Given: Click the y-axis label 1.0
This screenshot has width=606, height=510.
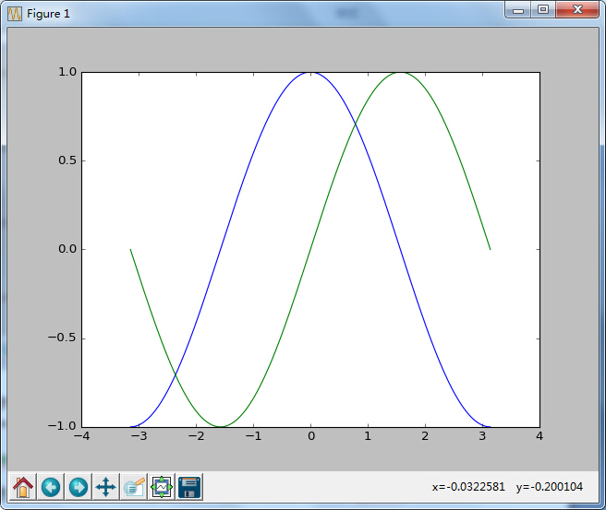Looking at the screenshot, I should point(67,72).
